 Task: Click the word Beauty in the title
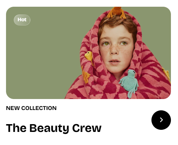[x=49, y=128]
